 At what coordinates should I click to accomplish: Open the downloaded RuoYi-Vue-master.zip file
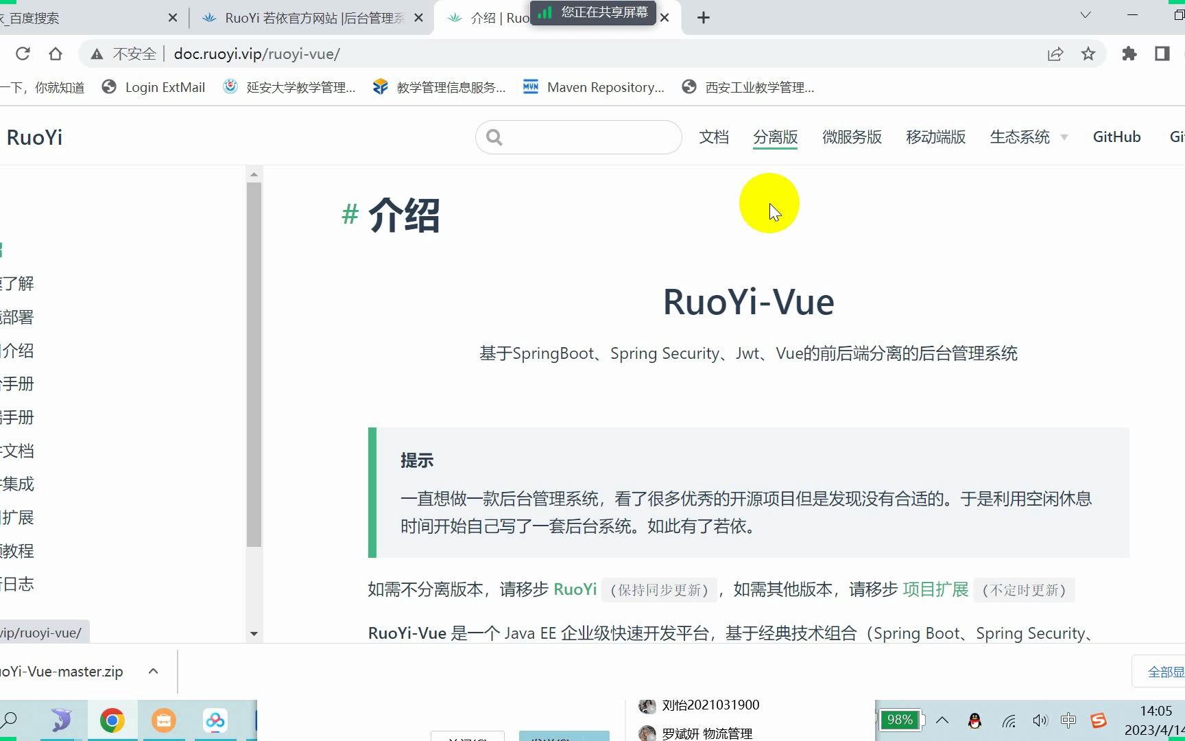(62, 672)
